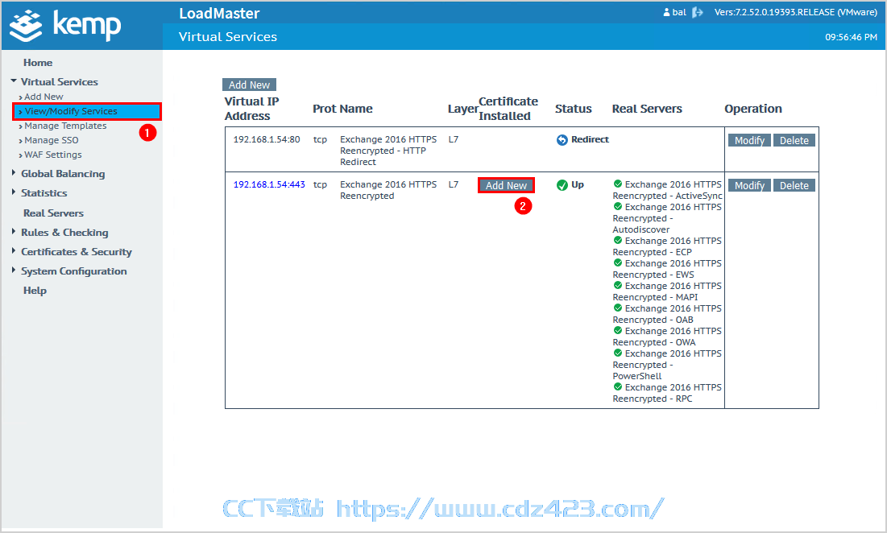Click the bal username text
Image resolution: width=887 pixels, height=533 pixels.
click(x=679, y=12)
